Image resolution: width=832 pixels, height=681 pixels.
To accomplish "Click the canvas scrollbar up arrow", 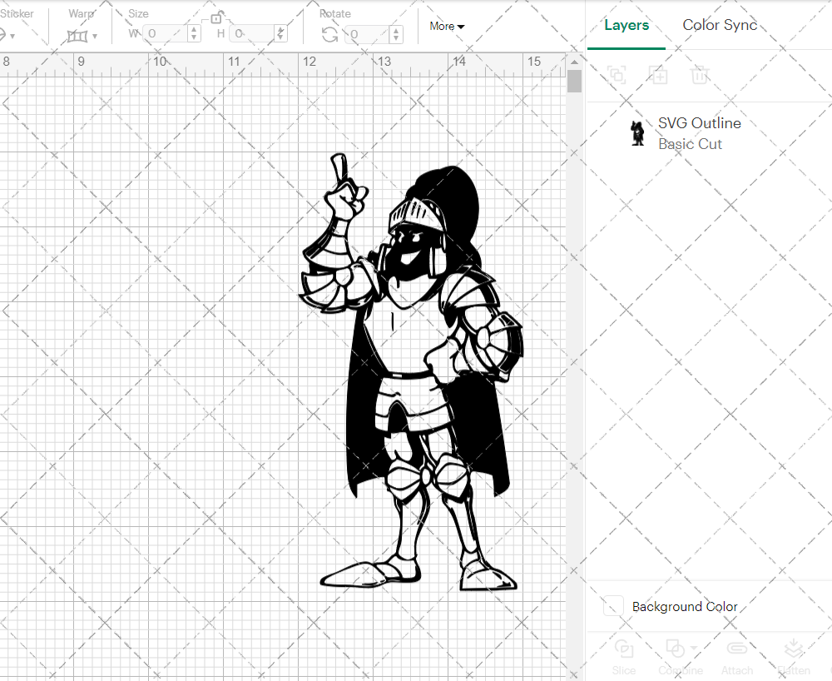I will pyautogui.click(x=574, y=62).
